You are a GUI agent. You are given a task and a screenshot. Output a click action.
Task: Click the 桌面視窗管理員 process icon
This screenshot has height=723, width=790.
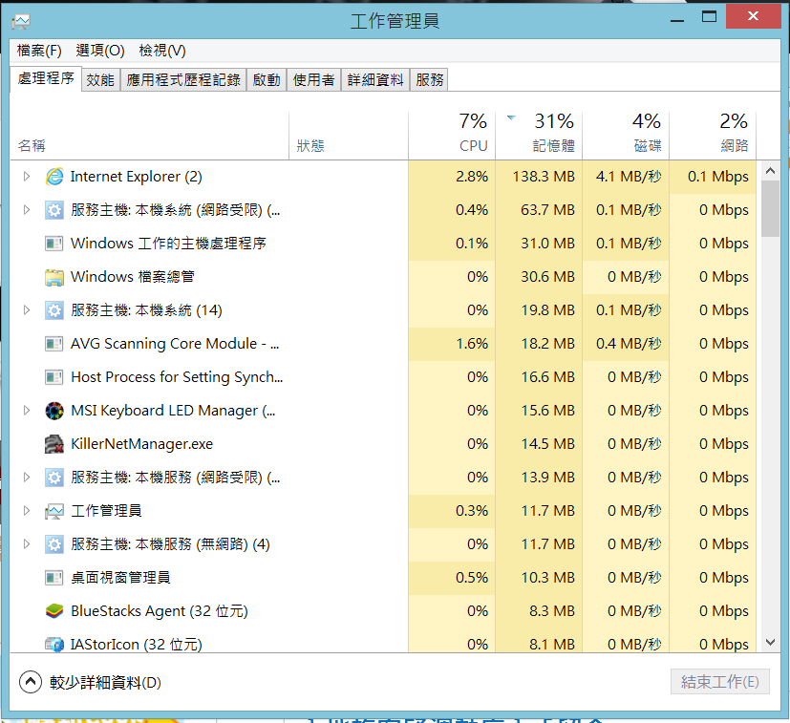54,578
